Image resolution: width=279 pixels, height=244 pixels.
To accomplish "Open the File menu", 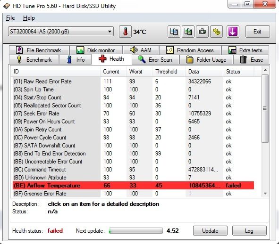I will point(10,18).
